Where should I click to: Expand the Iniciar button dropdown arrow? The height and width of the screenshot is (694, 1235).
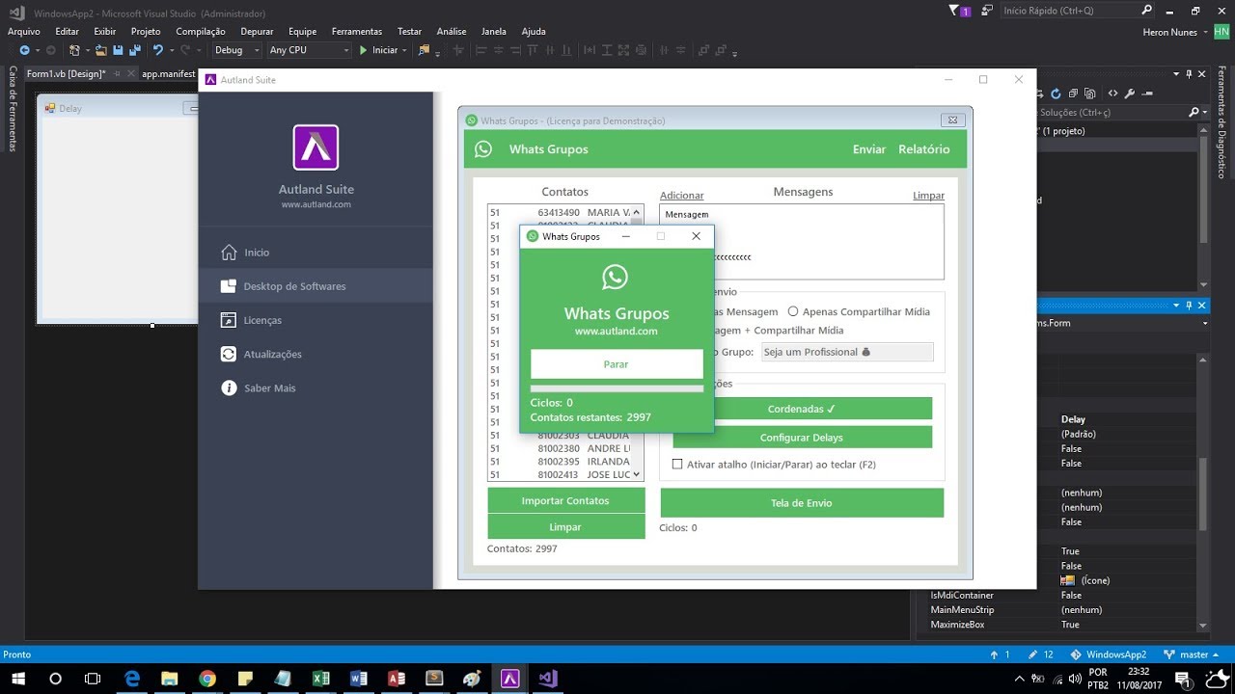click(x=406, y=50)
